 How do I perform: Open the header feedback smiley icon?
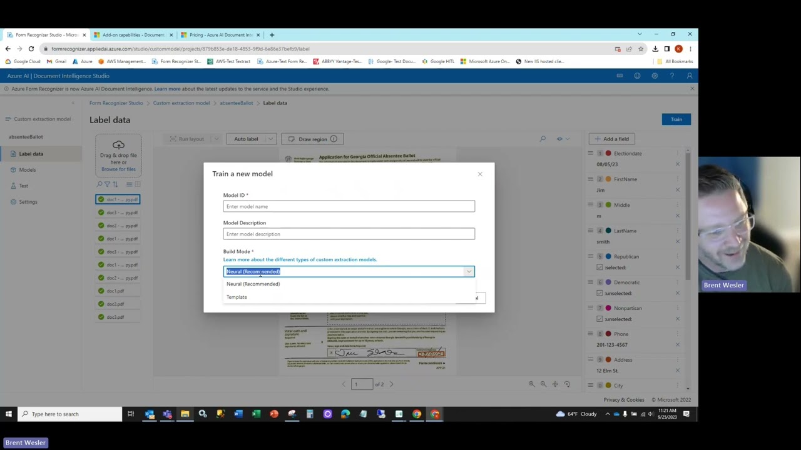point(637,76)
